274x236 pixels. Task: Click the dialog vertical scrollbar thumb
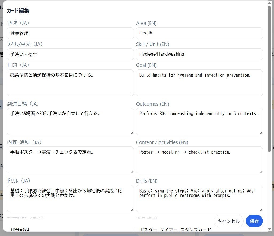click(x=269, y=79)
